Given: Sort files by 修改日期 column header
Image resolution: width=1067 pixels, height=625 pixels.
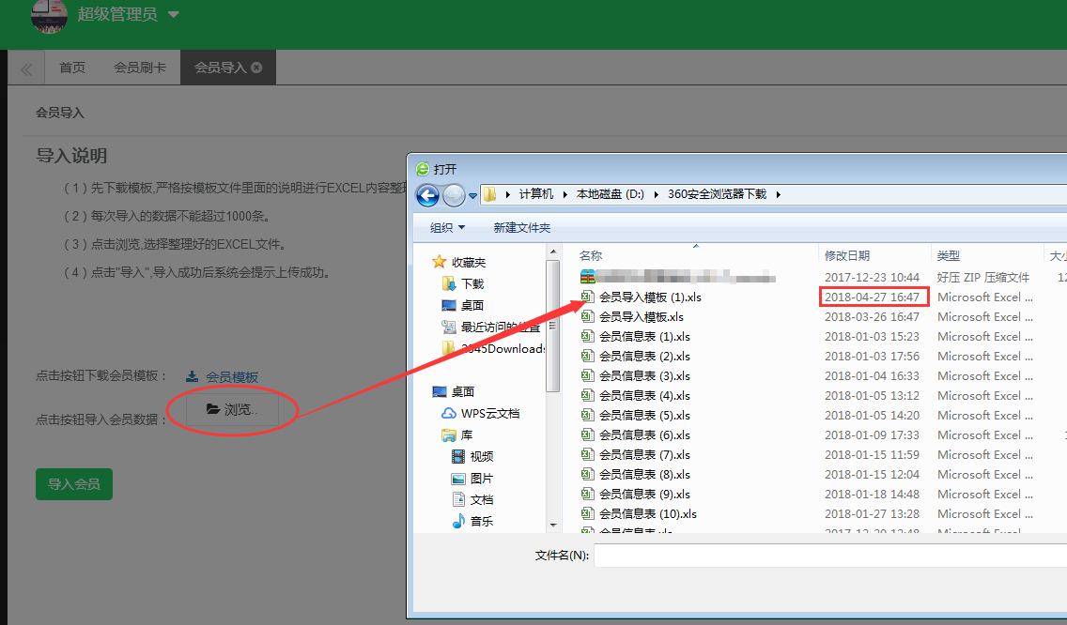Looking at the screenshot, I should click(847, 255).
